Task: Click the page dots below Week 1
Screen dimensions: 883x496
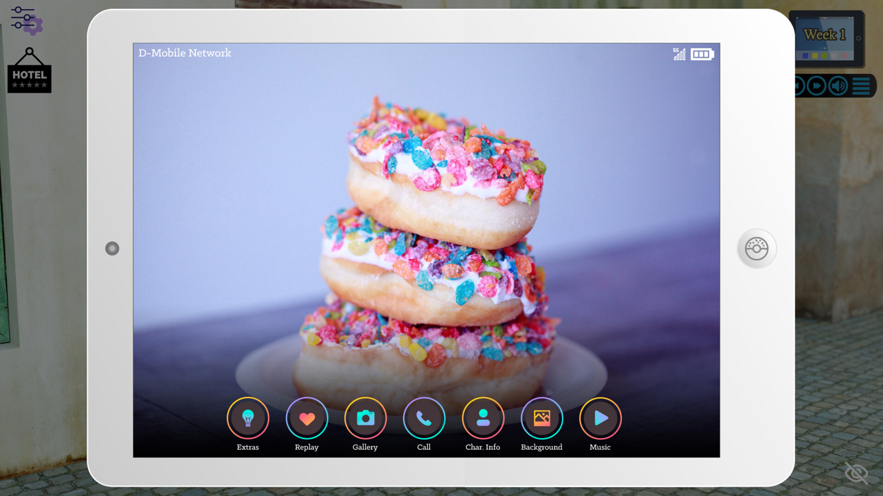Action: [x=825, y=48]
